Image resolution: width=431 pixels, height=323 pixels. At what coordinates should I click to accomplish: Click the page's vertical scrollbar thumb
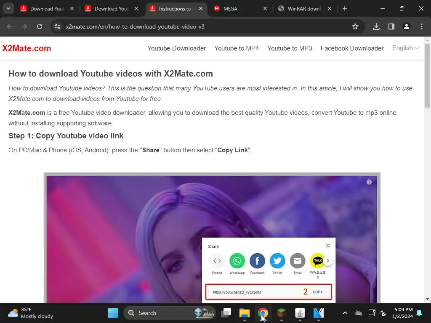pos(427,76)
